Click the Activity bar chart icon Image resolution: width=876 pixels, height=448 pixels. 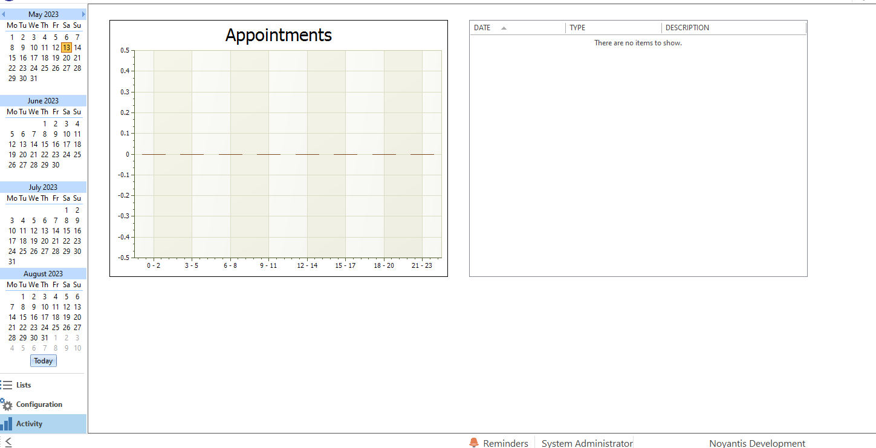[x=7, y=424]
